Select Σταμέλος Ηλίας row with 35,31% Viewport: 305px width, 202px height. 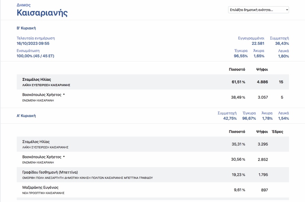[152, 144]
